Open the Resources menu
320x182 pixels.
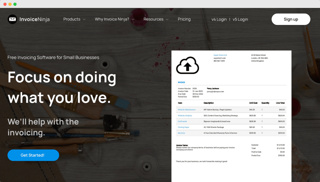point(153,19)
